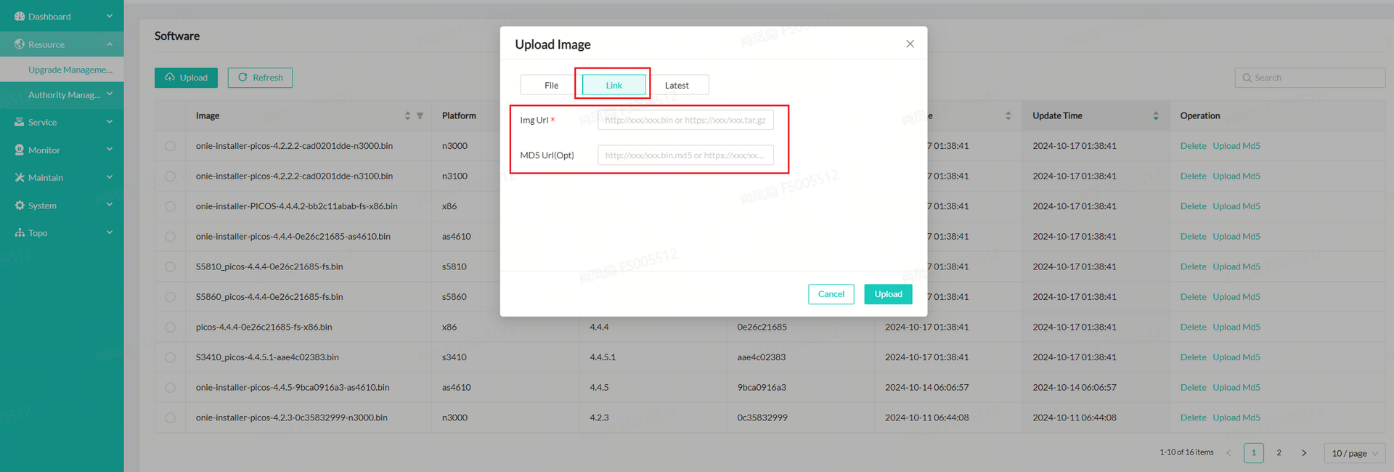Close the Upload Image dialog
Image resolution: width=1394 pixels, height=472 pixels.
coord(910,44)
